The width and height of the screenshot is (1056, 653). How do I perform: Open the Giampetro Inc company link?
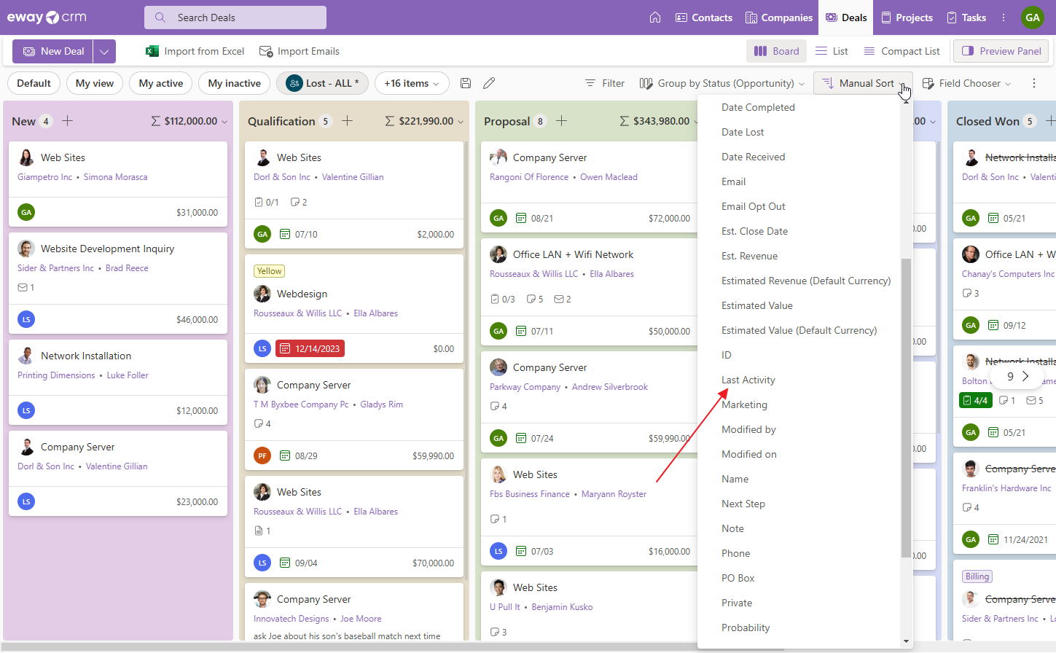coord(44,177)
